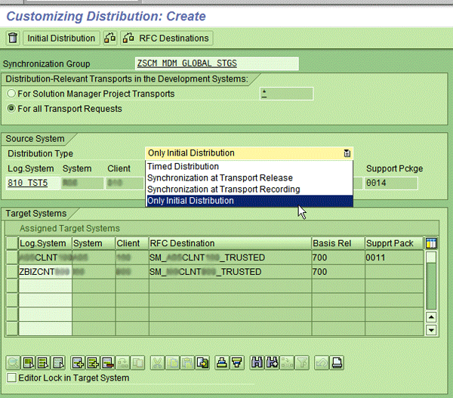Enable Editor Lock in Target System checkbox
The width and height of the screenshot is (453, 398).
point(11,378)
